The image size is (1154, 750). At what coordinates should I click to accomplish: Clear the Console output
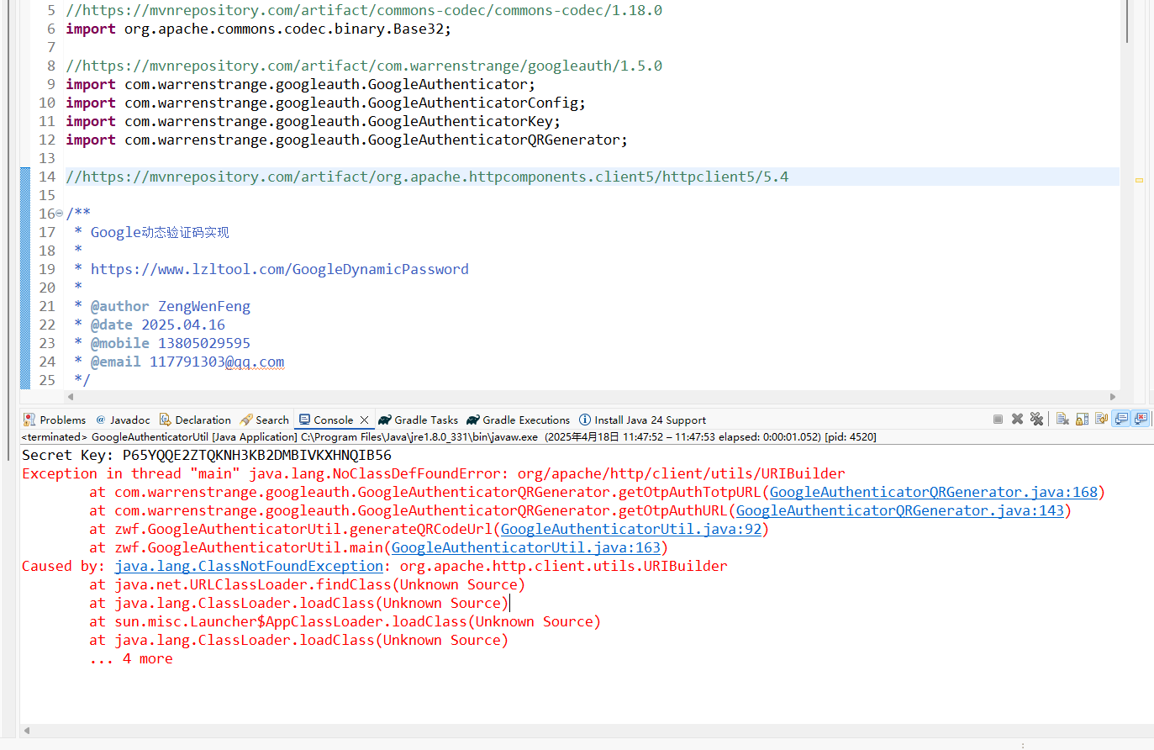click(1062, 419)
